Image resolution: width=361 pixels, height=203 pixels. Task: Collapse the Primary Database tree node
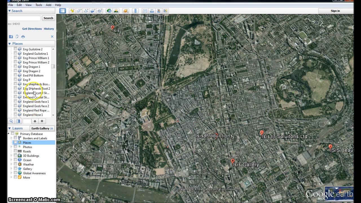[x=9, y=134]
